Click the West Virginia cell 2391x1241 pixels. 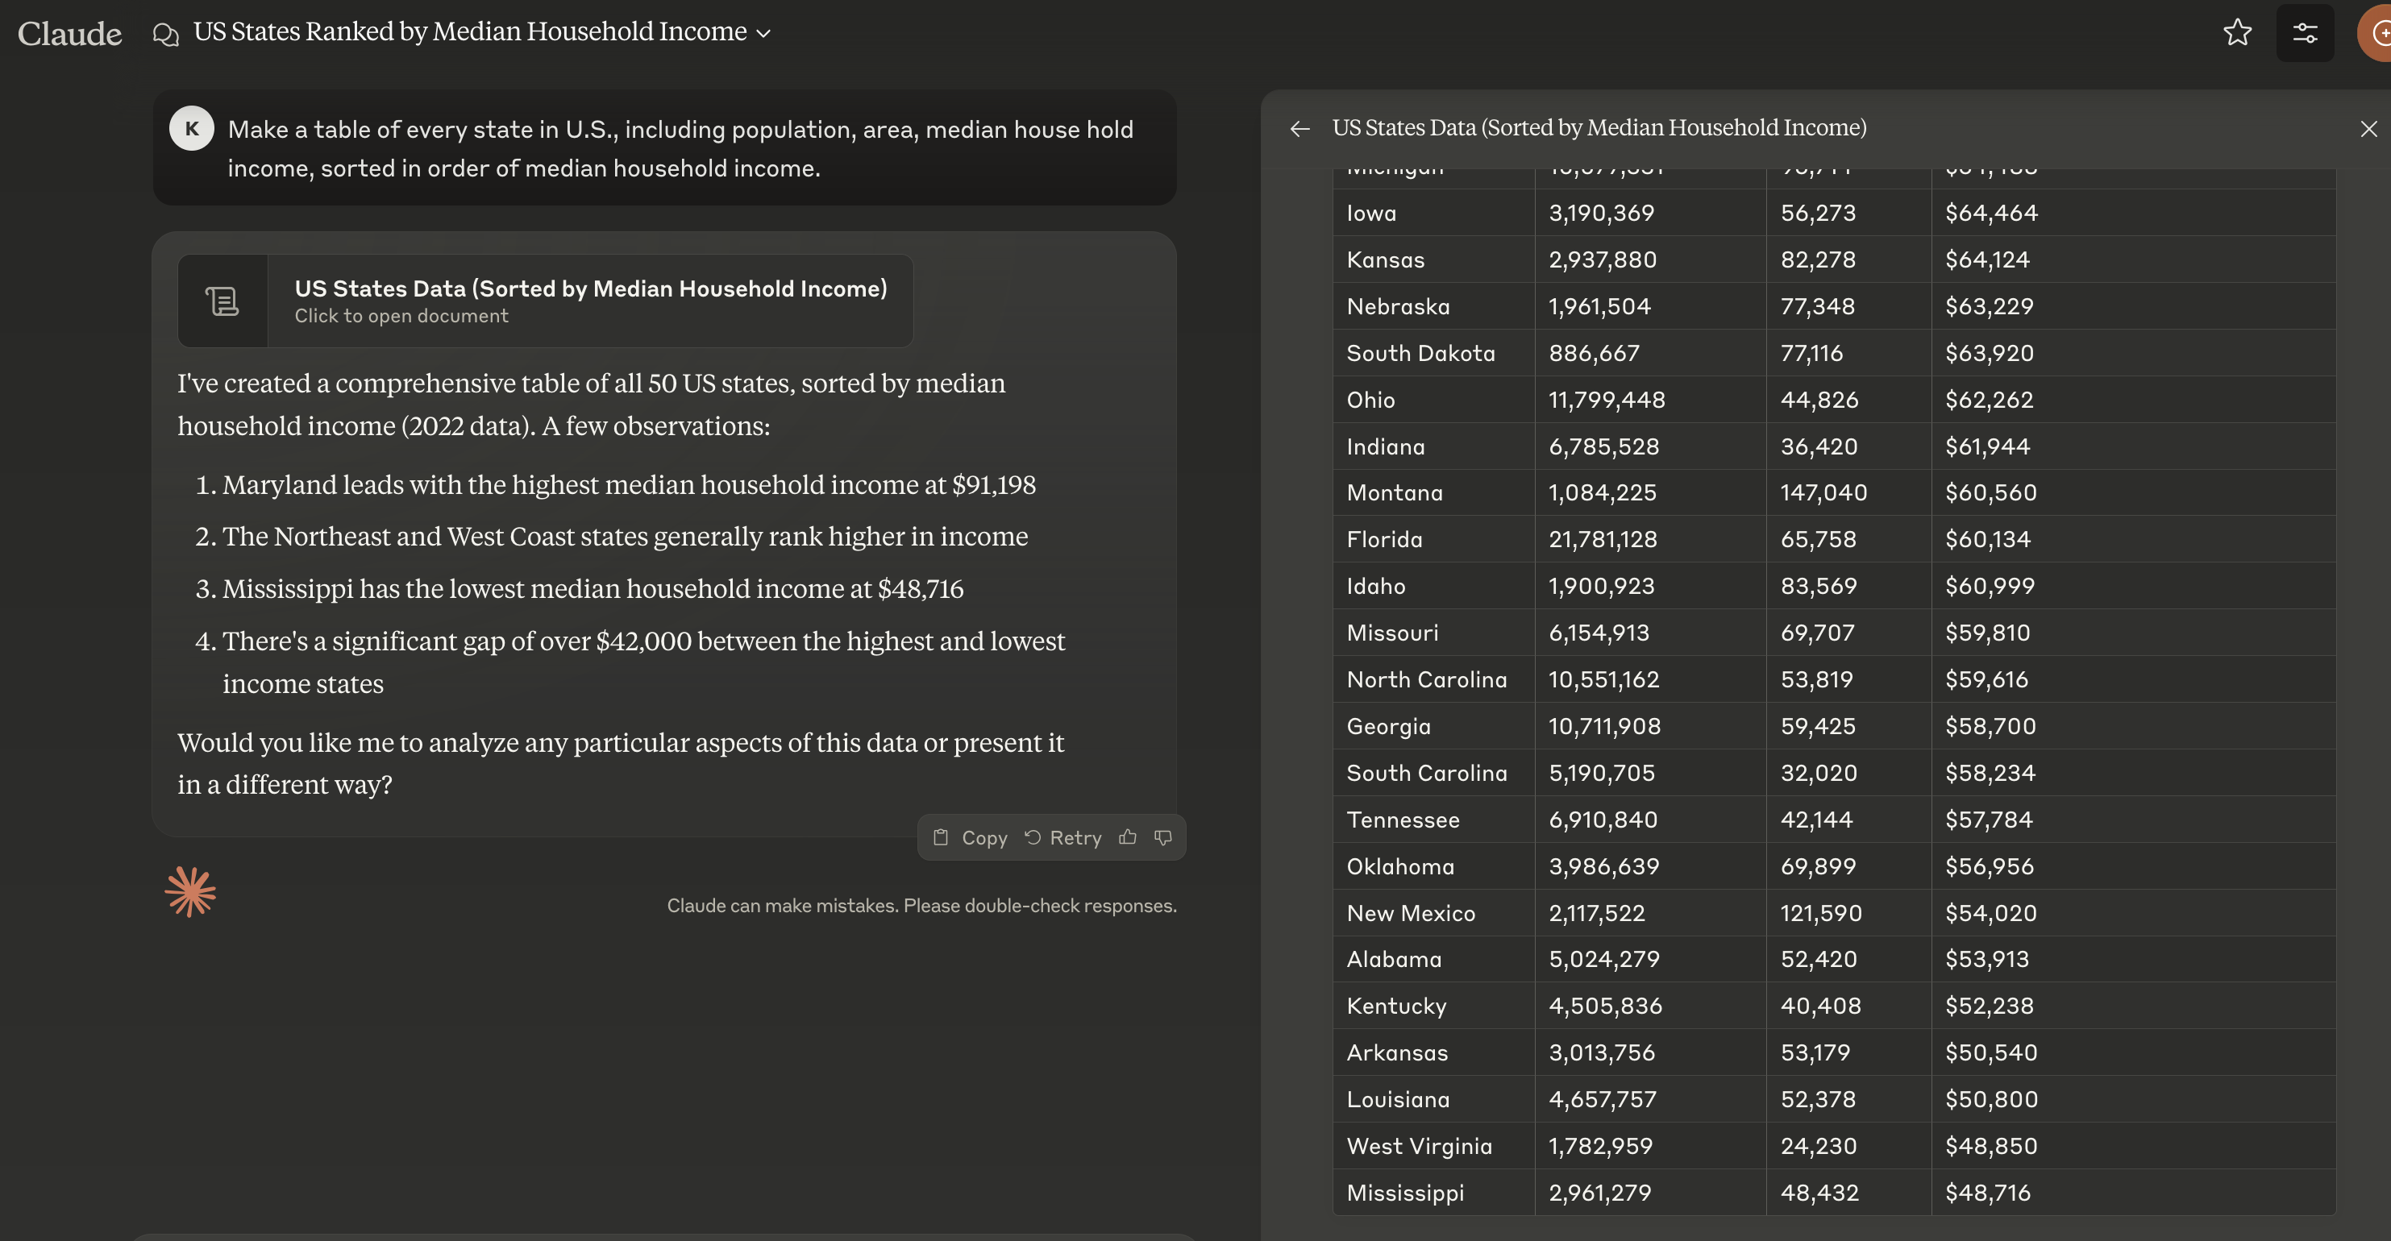point(1434,1145)
